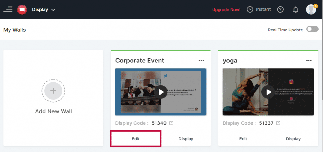323x152 pixels.
Task: Open yoga wall three-dot options menu
Action: [x=309, y=61]
